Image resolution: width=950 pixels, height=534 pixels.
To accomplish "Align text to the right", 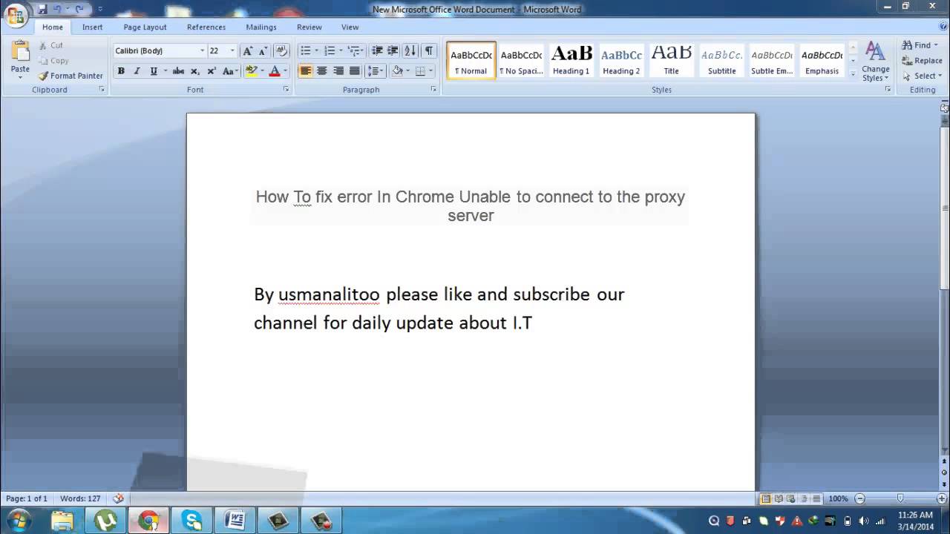I will pyautogui.click(x=338, y=71).
